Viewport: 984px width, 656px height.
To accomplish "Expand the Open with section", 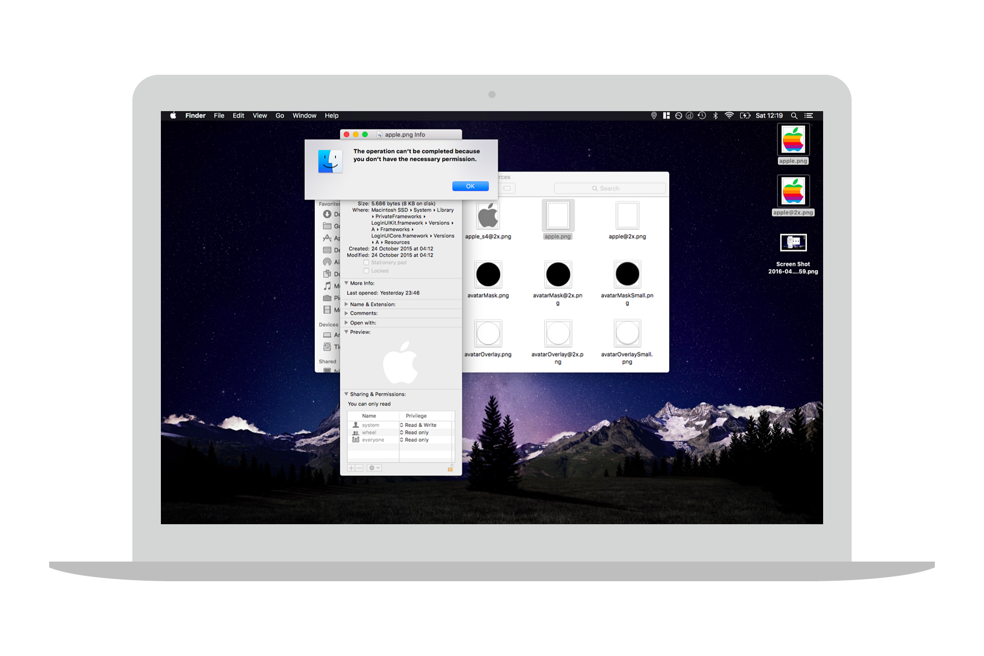I will click(346, 323).
